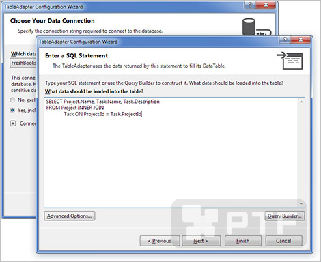The width and height of the screenshot is (321, 262).
Task: Click scroll up arrow of SQL text box
Action: click(x=301, y=102)
